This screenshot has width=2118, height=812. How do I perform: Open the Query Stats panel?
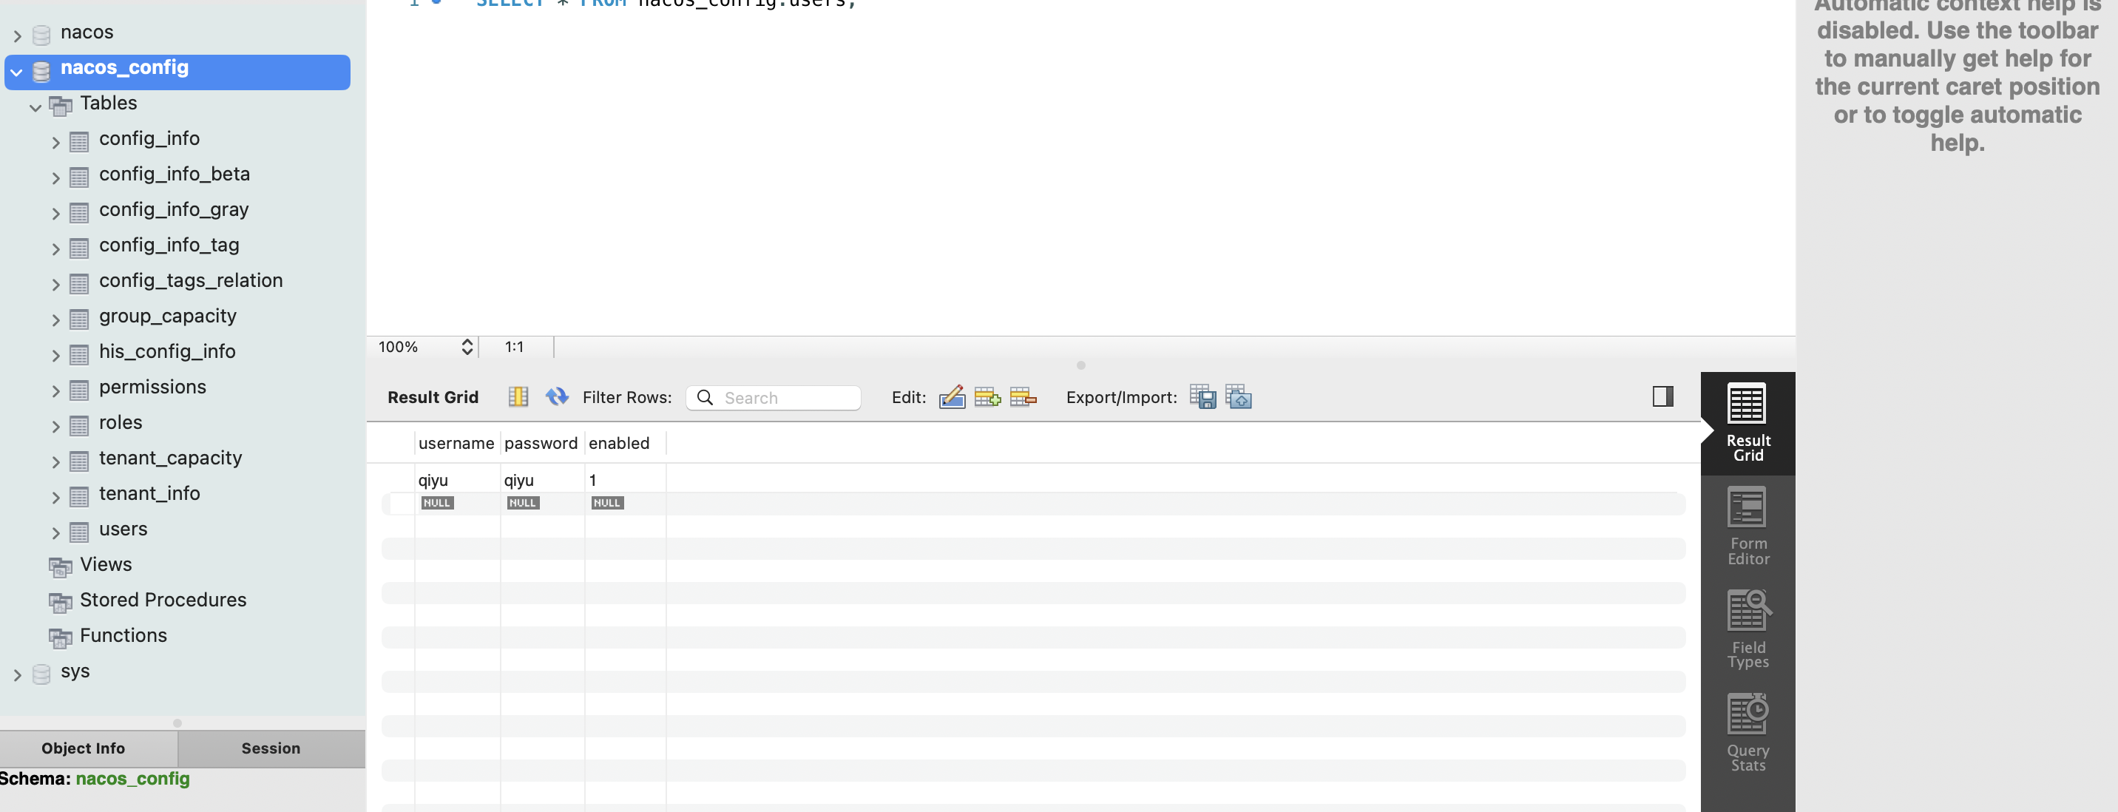tap(1747, 732)
